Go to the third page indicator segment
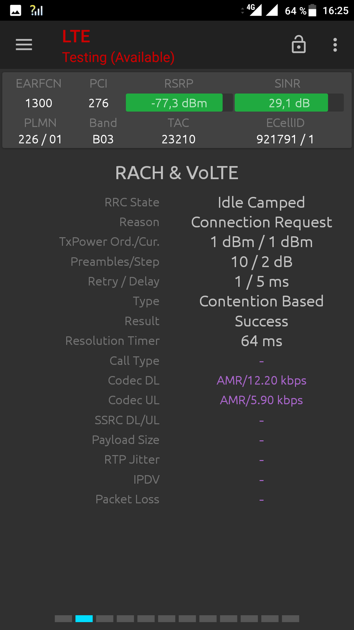This screenshot has width=354, height=630. click(105, 619)
